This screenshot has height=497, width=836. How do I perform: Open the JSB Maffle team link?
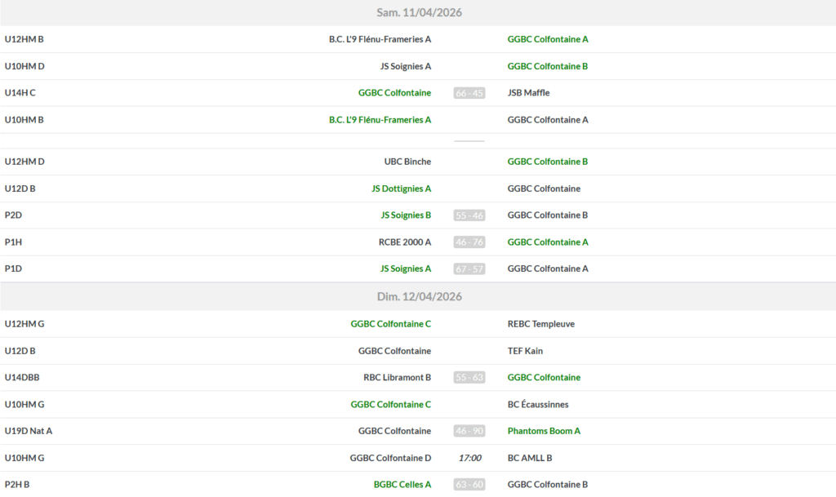[x=528, y=93]
